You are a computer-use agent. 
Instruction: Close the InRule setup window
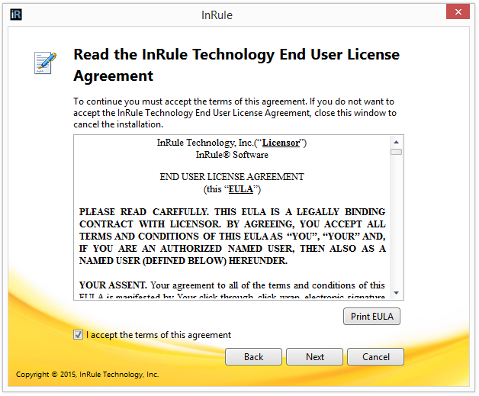click(458, 12)
